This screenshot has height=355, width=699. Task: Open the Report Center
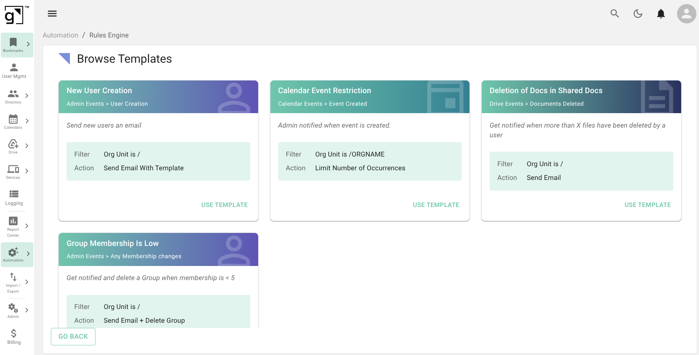[x=13, y=227]
